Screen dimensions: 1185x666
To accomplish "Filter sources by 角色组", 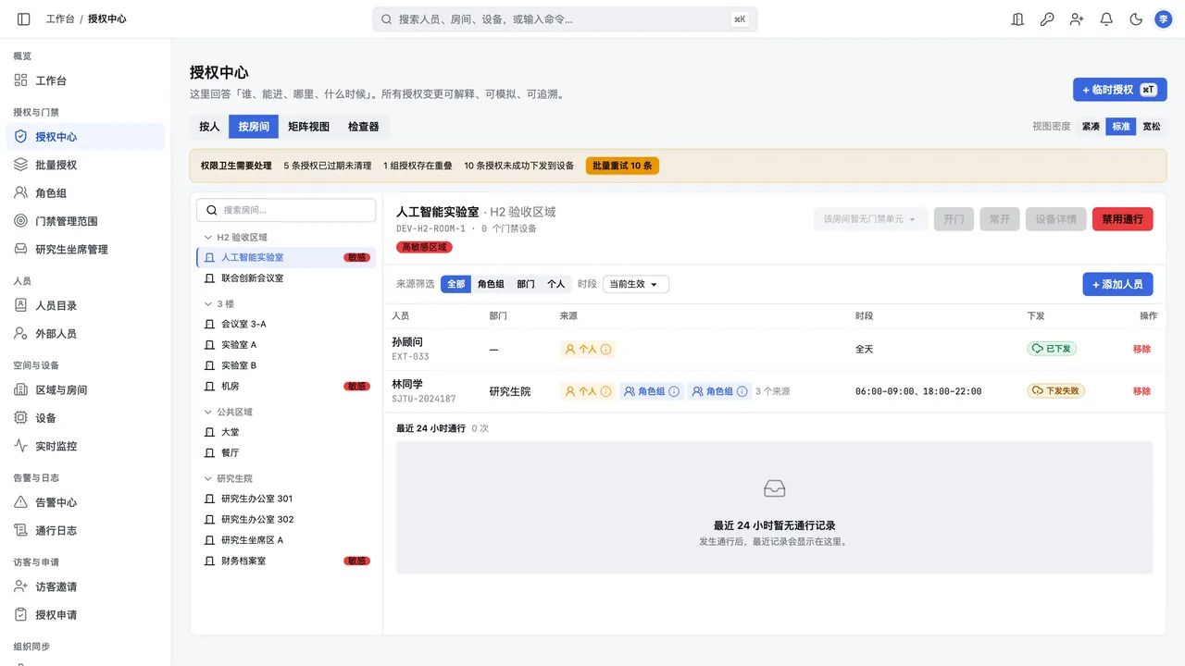I will pyautogui.click(x=491, y=284).
